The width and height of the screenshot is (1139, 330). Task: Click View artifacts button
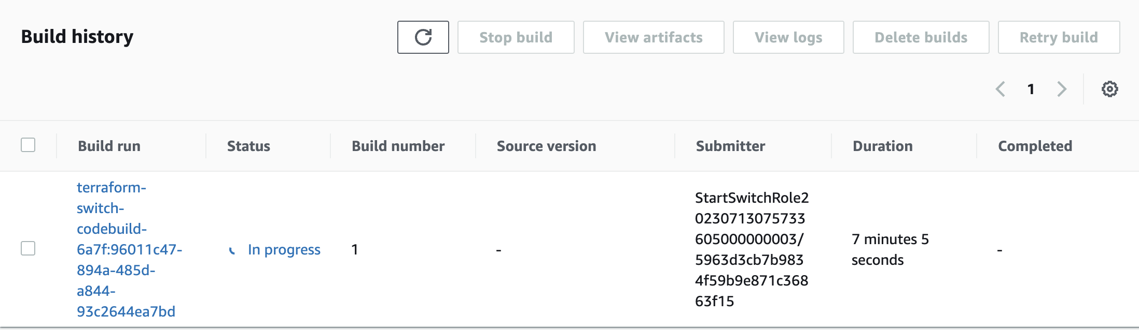point(654,37)
